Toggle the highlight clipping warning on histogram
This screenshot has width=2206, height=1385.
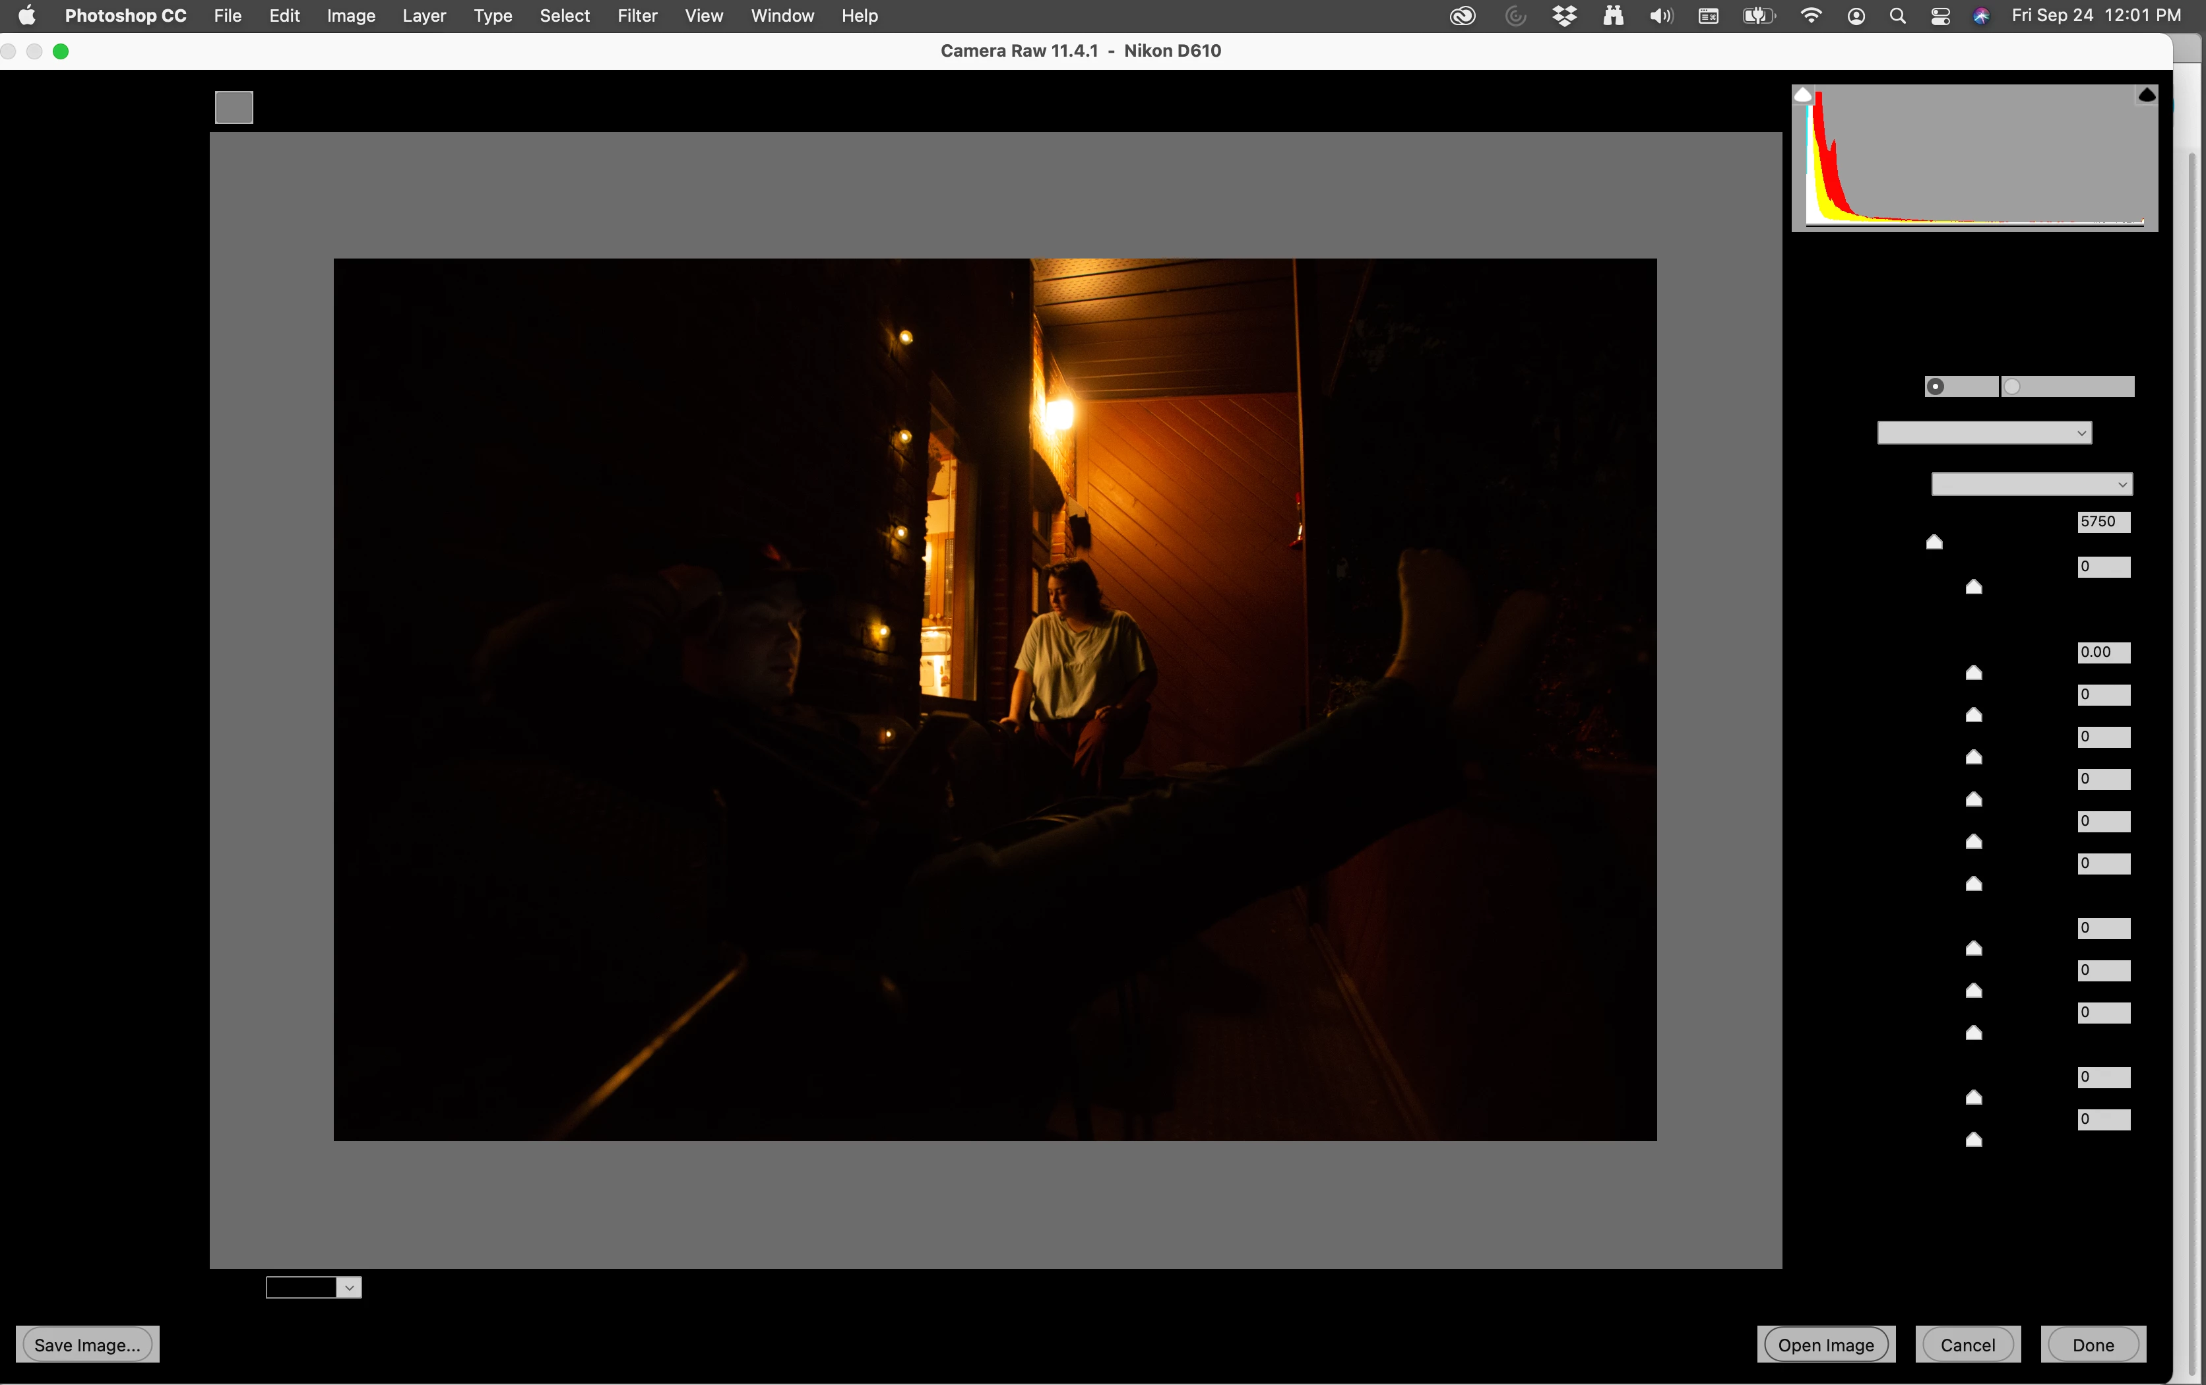(x=2147, y=94)
